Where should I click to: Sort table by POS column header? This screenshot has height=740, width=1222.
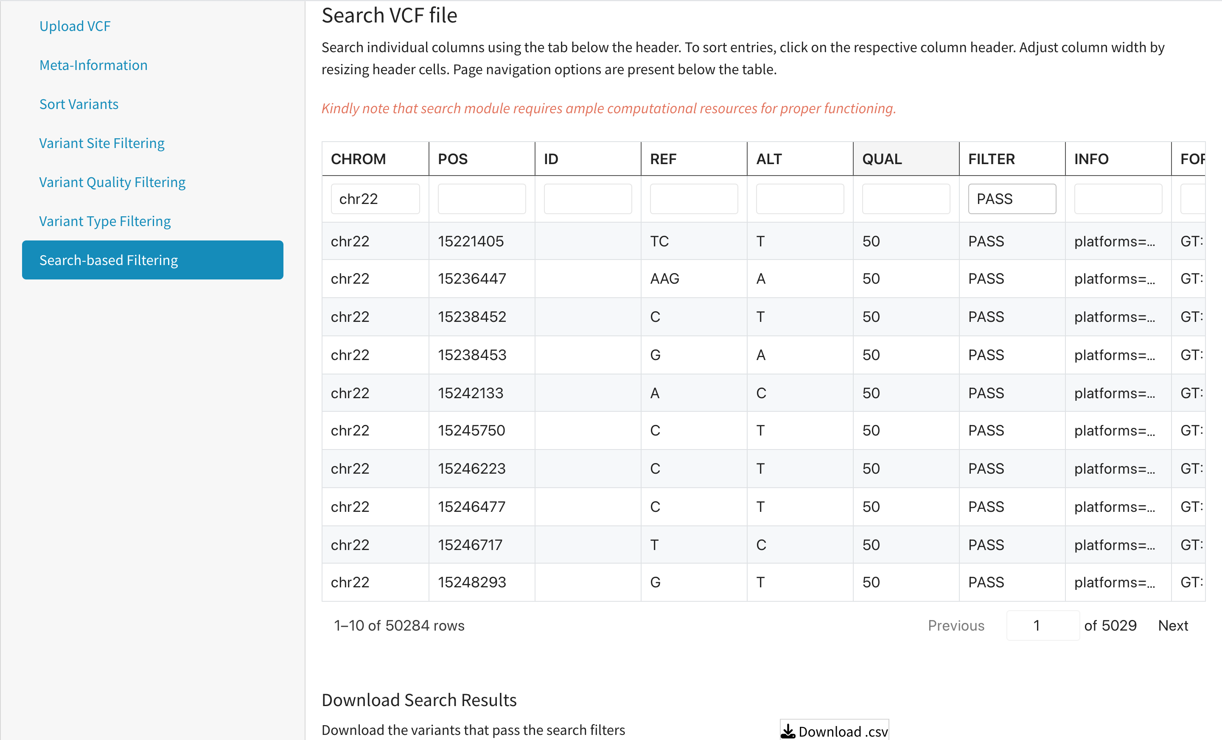(482, 159)
